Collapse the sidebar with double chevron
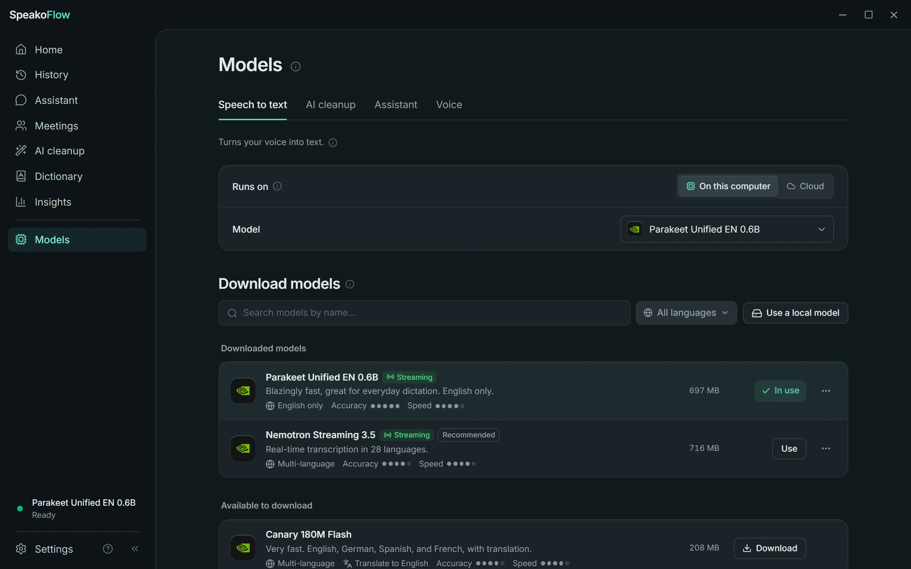The image size is (911, 569). tap(135, 549)
